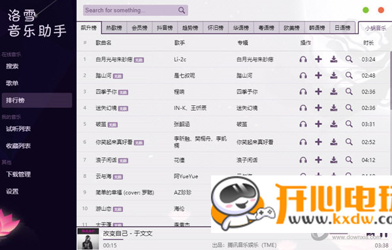Play 迷失幻境 with headphones icon
The height and width of the screenshot is (250, 392).
pyautogui.click(x=303, y=108)
